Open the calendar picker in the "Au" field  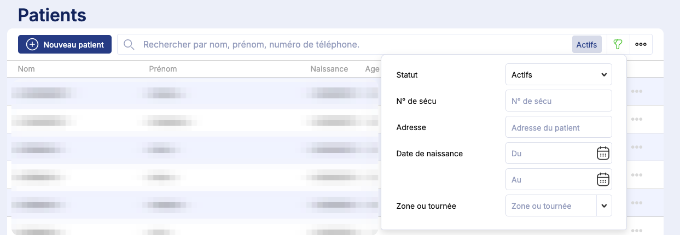[x=602, y=179]
